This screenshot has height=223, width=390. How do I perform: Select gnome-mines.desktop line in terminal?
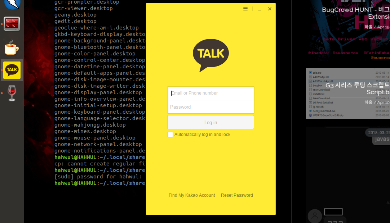[85, 131]
